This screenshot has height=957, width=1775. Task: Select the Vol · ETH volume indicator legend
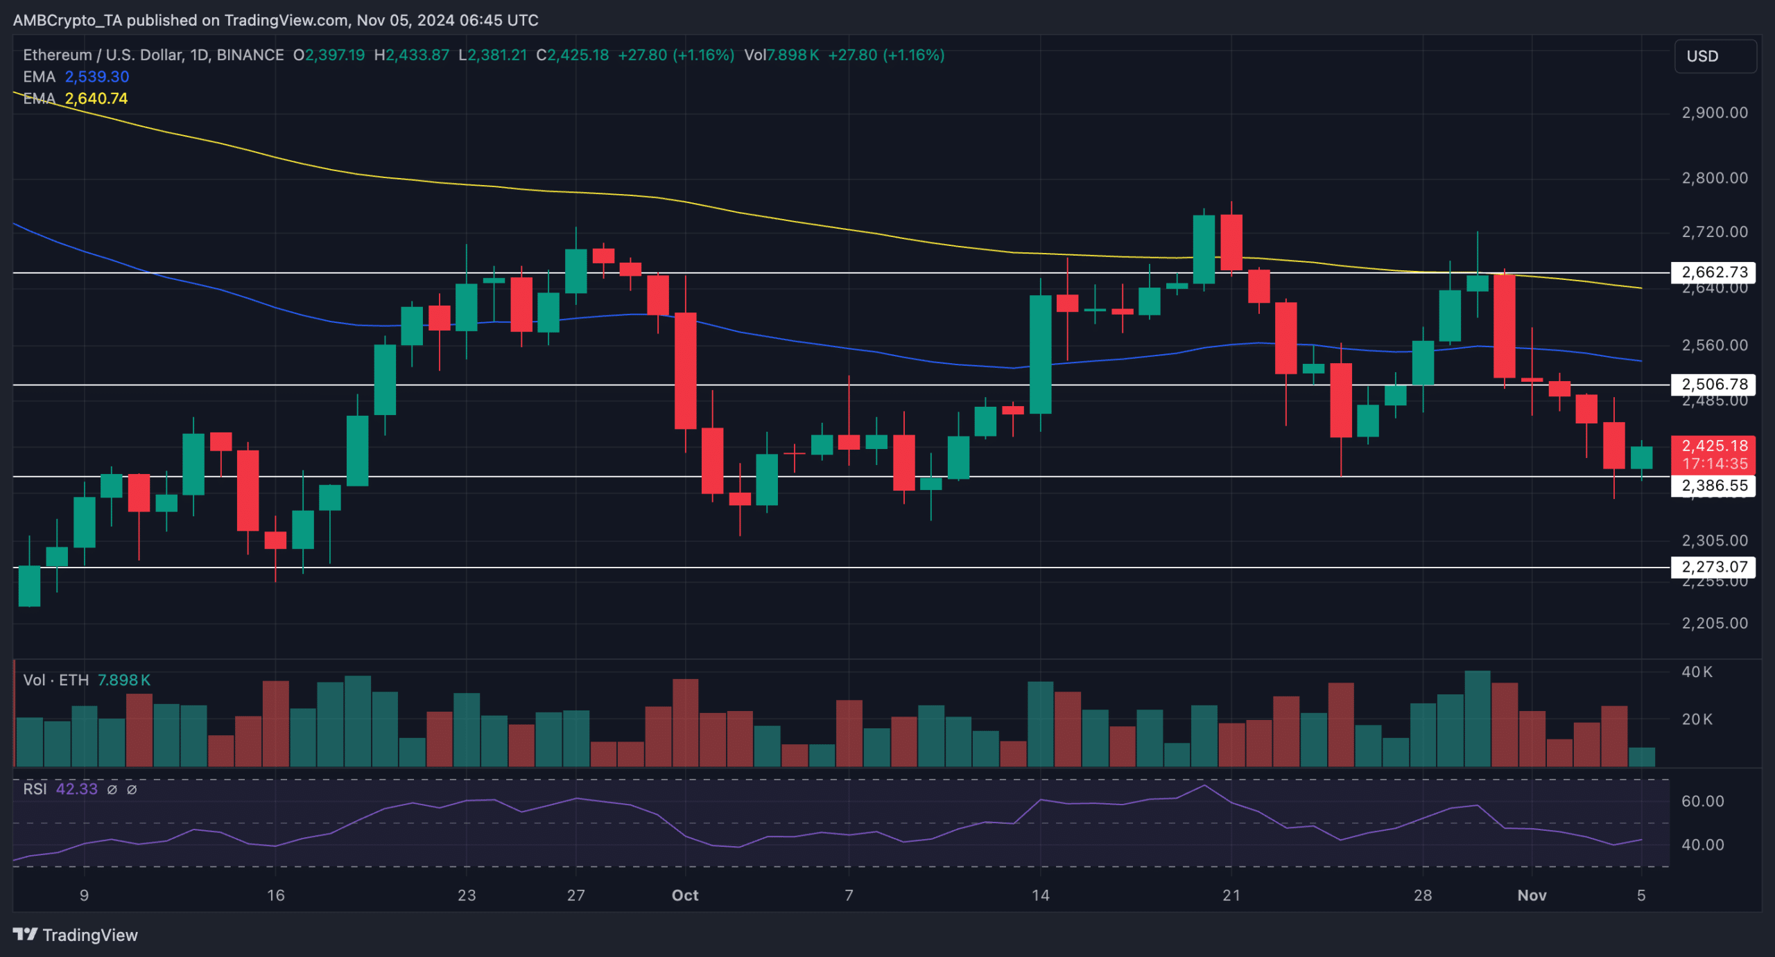(x=55, y=680)
